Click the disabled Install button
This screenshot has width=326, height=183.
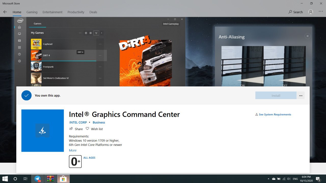coord(276,96)
